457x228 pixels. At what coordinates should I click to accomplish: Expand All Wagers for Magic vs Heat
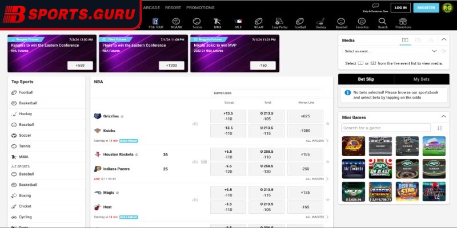[317, 217]
